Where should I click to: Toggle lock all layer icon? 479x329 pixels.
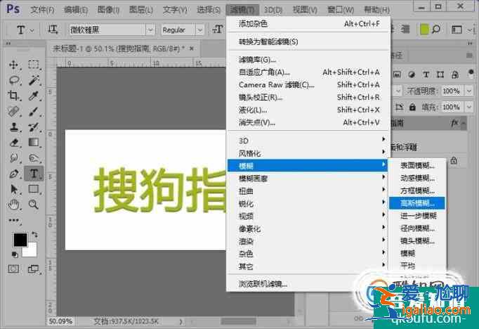pos(412,107)
